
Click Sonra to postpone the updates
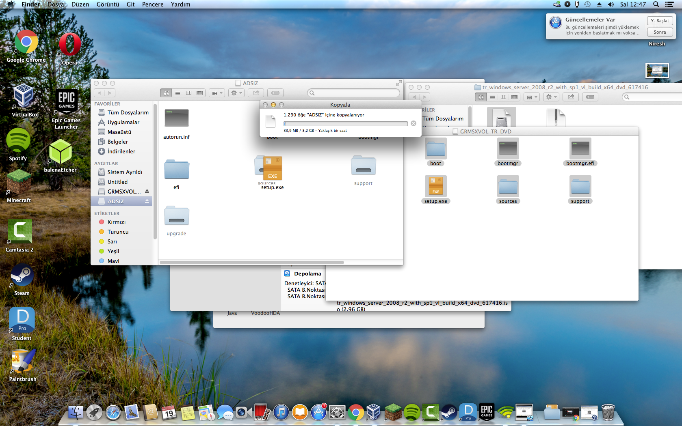(x=660, y=32)
